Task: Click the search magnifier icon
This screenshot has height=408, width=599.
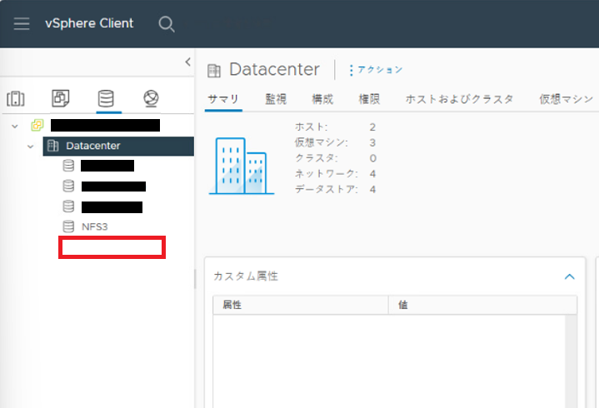Action: 167,24
